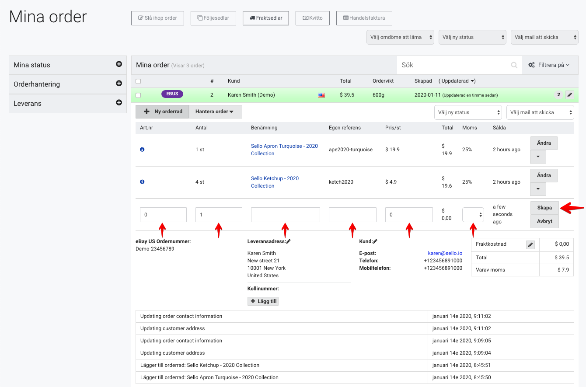Open Sello Ketchup - 2020 Collection link

point(275,182)
